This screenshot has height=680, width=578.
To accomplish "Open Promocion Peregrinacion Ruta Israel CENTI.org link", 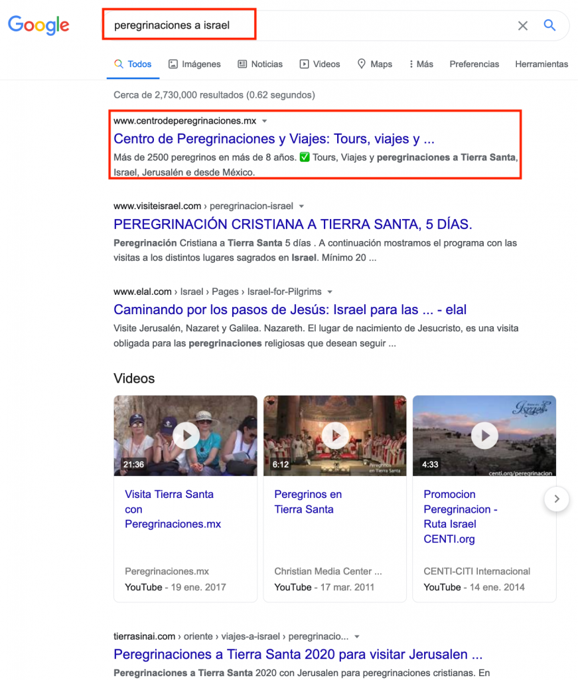I will coord(460,517).
